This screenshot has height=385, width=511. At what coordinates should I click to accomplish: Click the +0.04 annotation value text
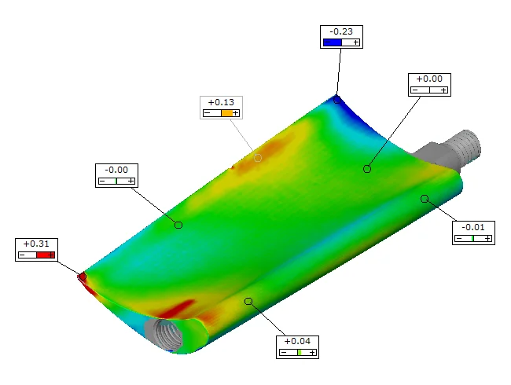(x=298, y=342)
